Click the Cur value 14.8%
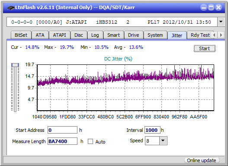Screen dimensions: 228x166 pos(32,47)
